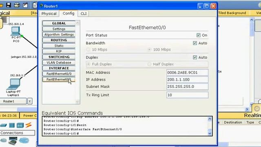Click the IP Address input field
Screen dimensions: 261x147
pos(188,80)
